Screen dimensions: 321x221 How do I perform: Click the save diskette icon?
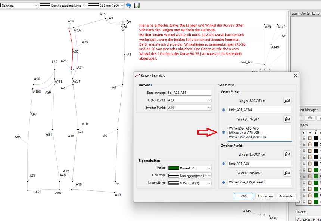tap(137, 5)
